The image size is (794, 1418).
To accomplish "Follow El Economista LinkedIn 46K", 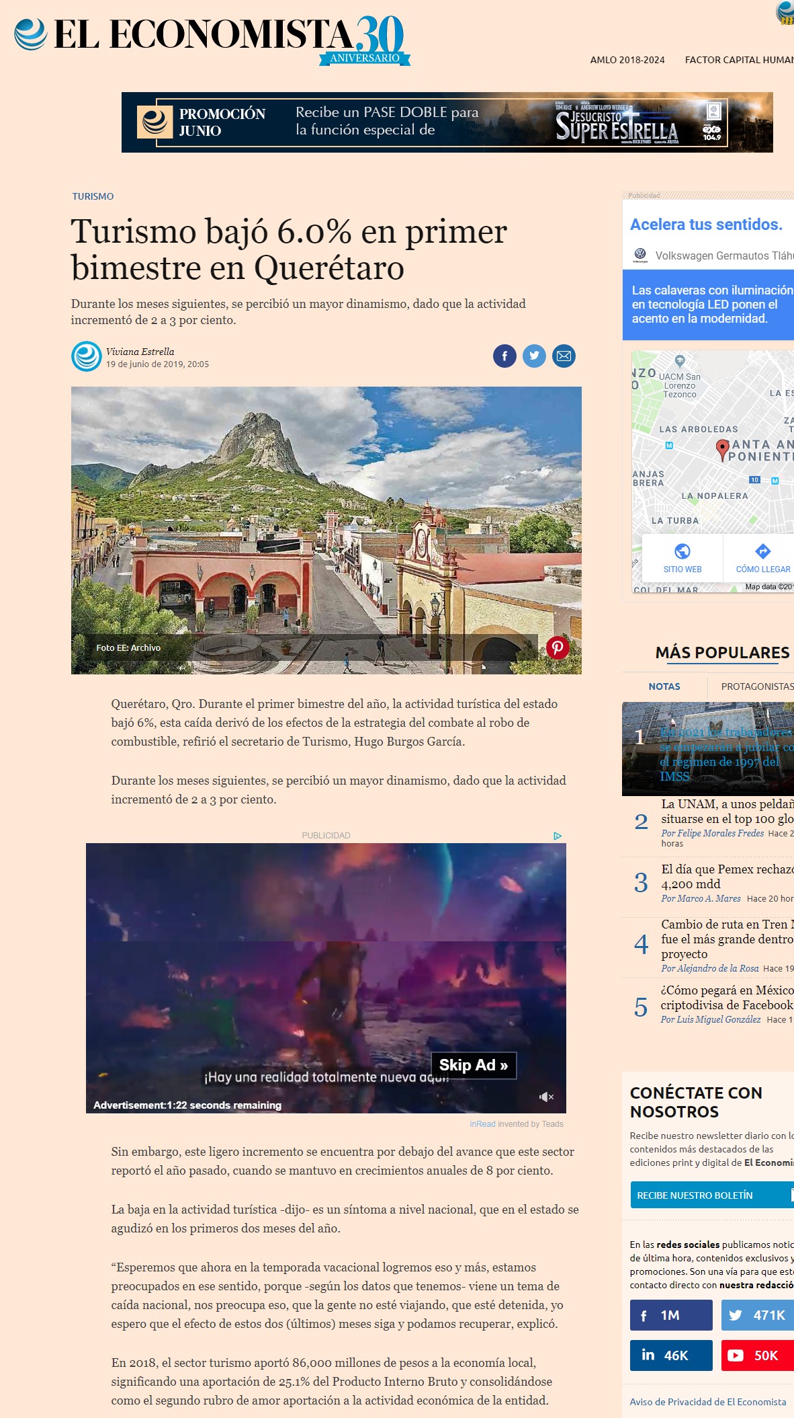I will (671, 1355).
